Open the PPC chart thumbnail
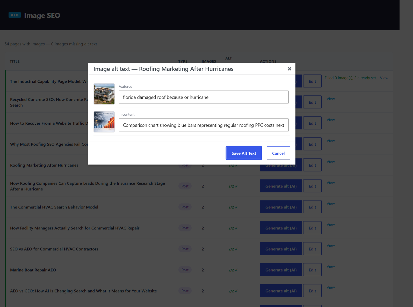Viewport: 413px width, 307px height. pos(104,122)
